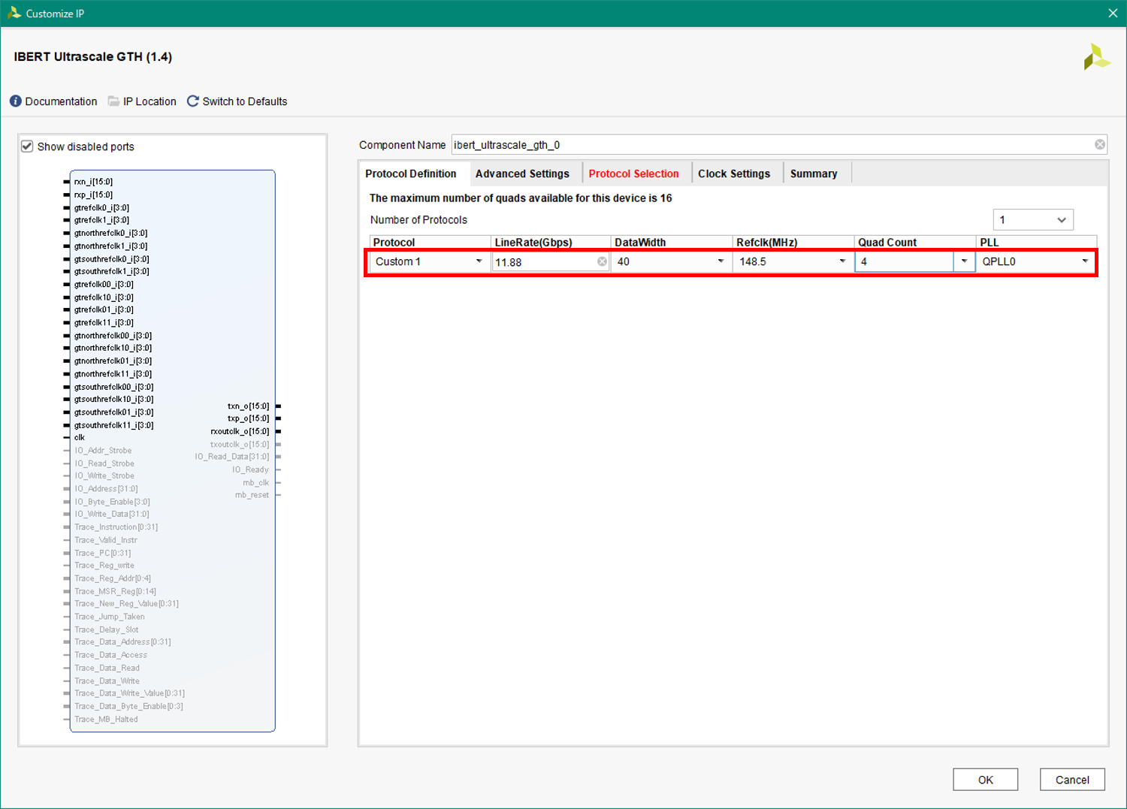Toggle Show disabled ports checkbox
The width and height of the screenshot is (1127, 809).
28,146
